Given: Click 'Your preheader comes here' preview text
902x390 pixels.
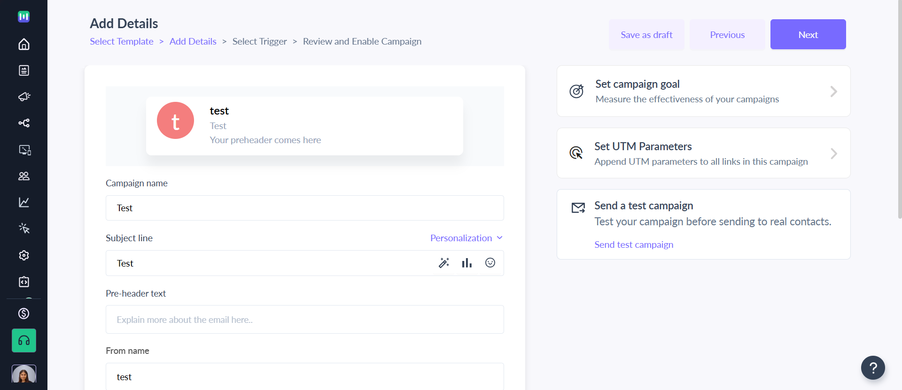Looking at the screenshot, I should pyautogui.click(x=265, y=140).
